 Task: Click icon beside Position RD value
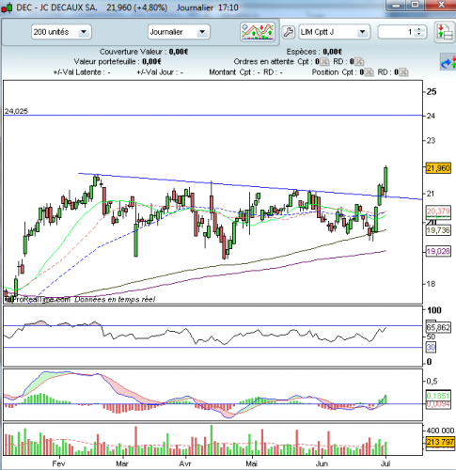point(403,72)
